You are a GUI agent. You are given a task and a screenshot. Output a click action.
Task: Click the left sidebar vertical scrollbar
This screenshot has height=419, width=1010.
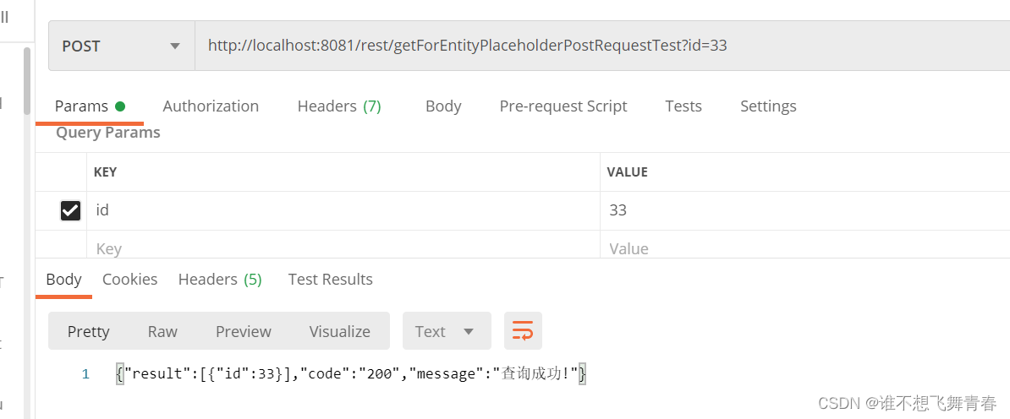click(27, 80)
